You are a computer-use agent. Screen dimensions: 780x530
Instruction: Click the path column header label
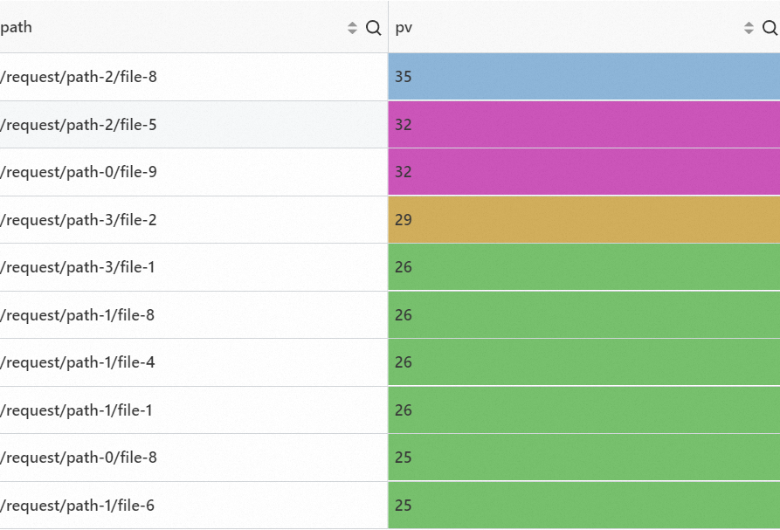pos(17,27)
